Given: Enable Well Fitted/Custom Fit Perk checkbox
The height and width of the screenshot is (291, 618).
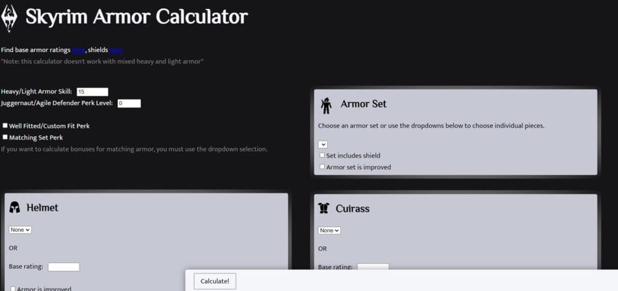Looking at the screenshot, I should point(5,126).
